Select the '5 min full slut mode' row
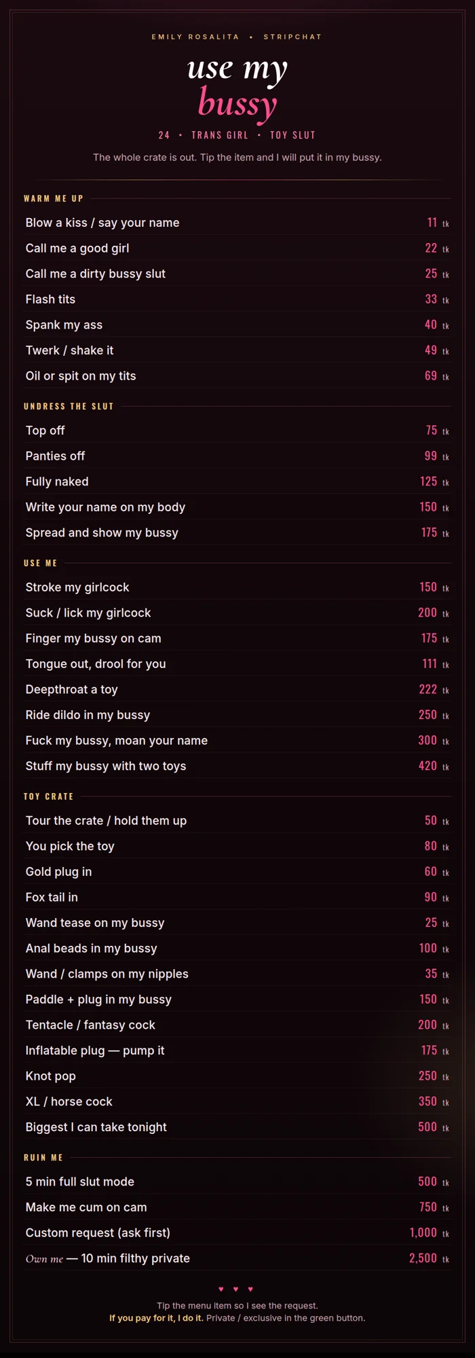The width and height of the screenshot is (475, 1358). click(237, 1181)
